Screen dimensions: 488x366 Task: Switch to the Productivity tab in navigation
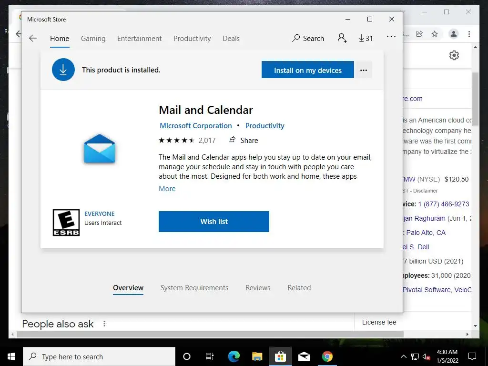192,38
